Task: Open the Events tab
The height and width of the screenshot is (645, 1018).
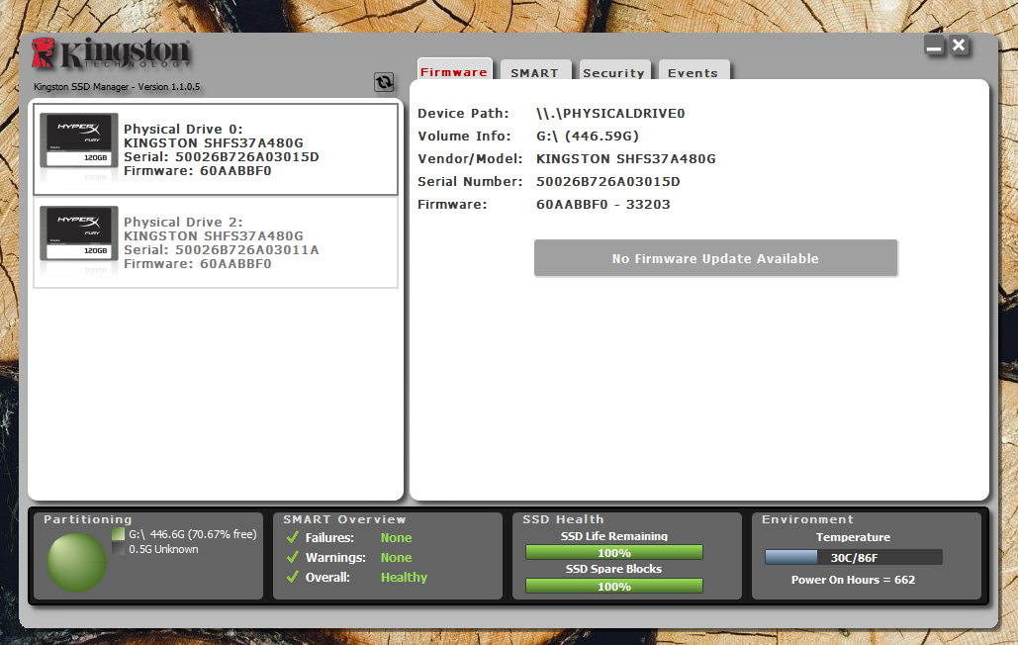Action: [694, 71]
